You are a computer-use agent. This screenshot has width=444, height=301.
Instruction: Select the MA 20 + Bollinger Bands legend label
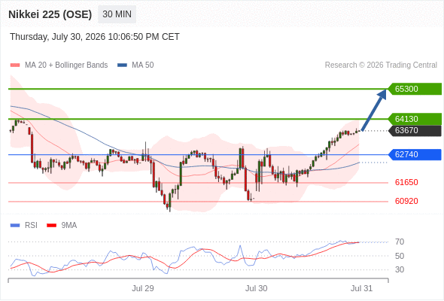pyautogui.click(x=66, y=65)
